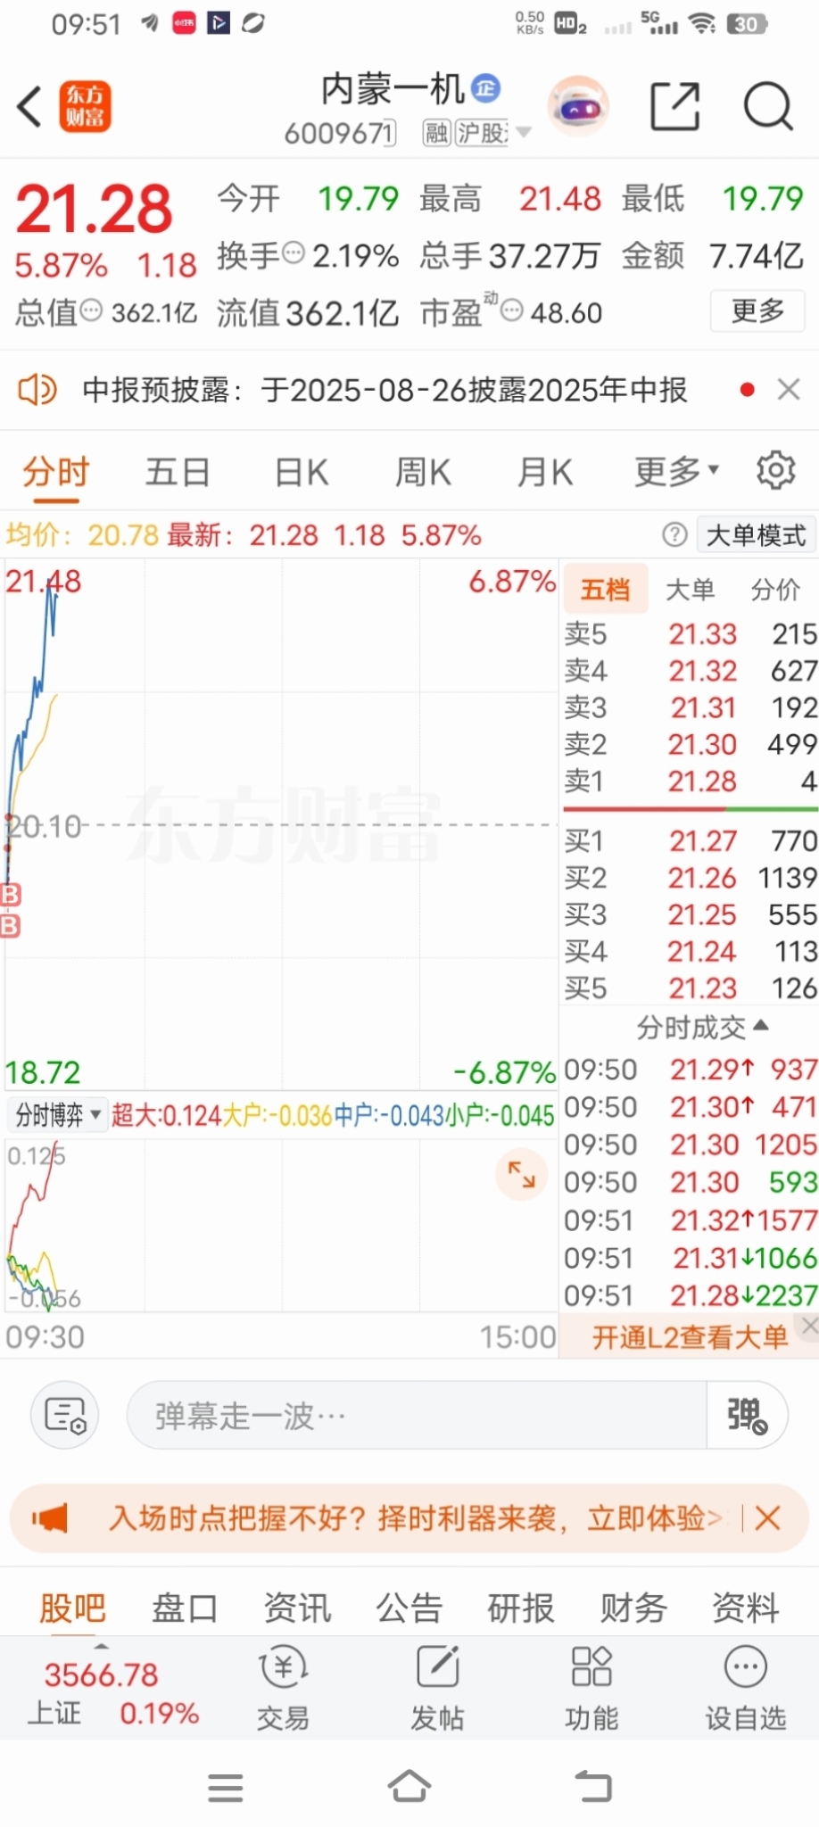Open the 功能 functions icon
Screen dimensions: 819x1827
tap(591, 1687)
